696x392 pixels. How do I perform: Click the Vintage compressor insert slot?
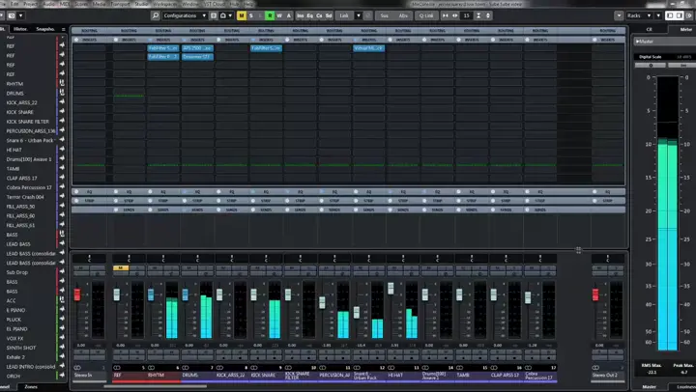click(368, 48)
